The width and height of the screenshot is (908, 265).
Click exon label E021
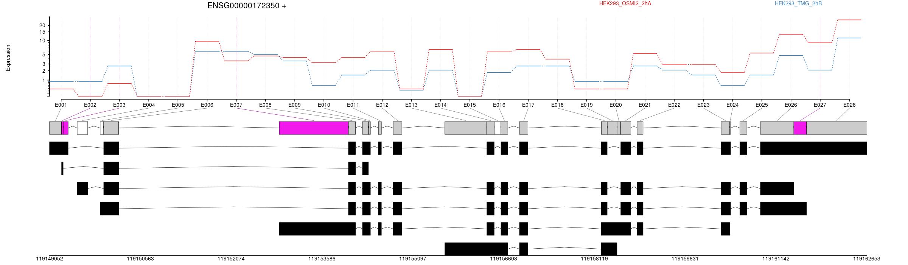point(645,105)
